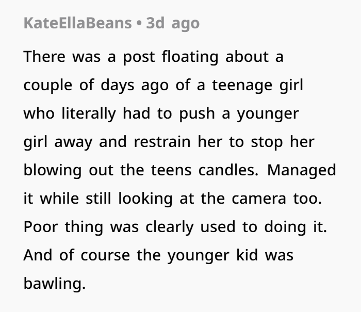Click the phrase 'teenage girl' in the comment
Image resolution: width=361 pixels, height=312 pixels.
pyautogui.click(x=258, y=86)
